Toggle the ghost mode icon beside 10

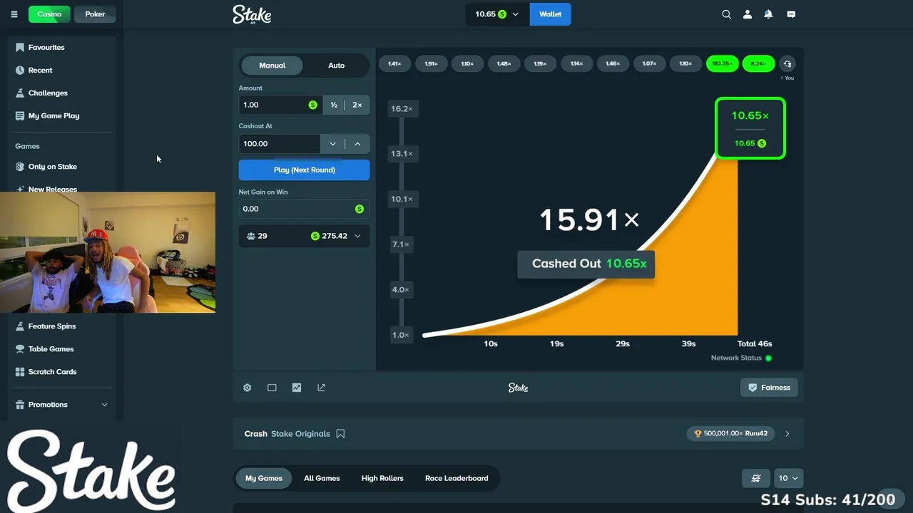coord(756,478)
